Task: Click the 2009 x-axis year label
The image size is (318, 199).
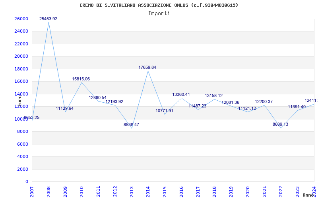Action: click(x=65, y=192)
